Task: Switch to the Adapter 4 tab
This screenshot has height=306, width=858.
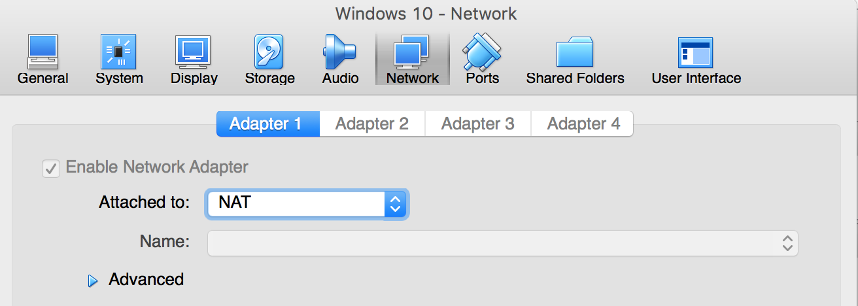Action: (x=583, y=124)
